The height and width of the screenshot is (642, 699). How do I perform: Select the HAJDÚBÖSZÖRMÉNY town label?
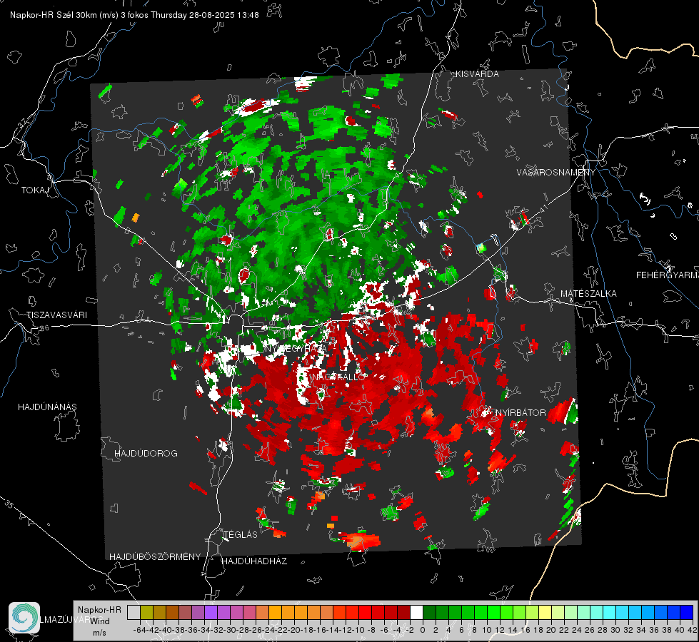[155, 557]
